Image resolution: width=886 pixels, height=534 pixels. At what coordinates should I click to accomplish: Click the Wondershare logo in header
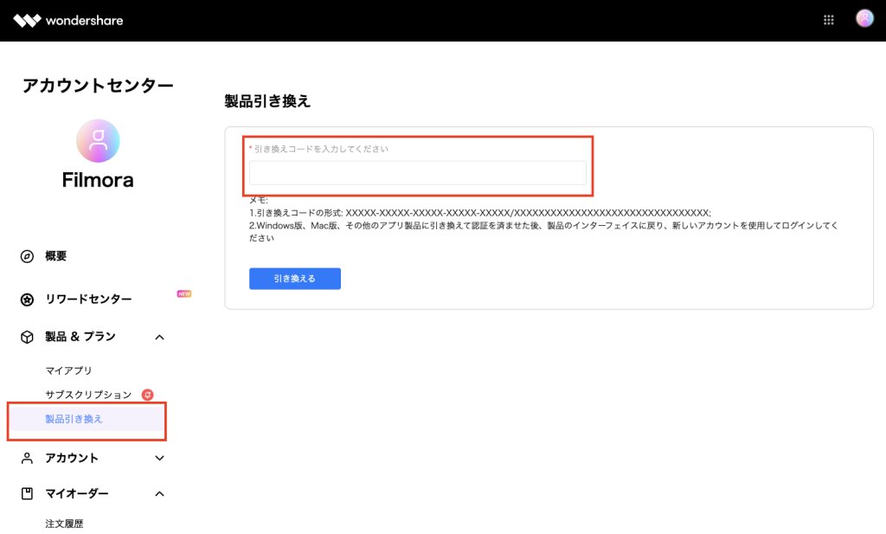[x=68, y=20]
